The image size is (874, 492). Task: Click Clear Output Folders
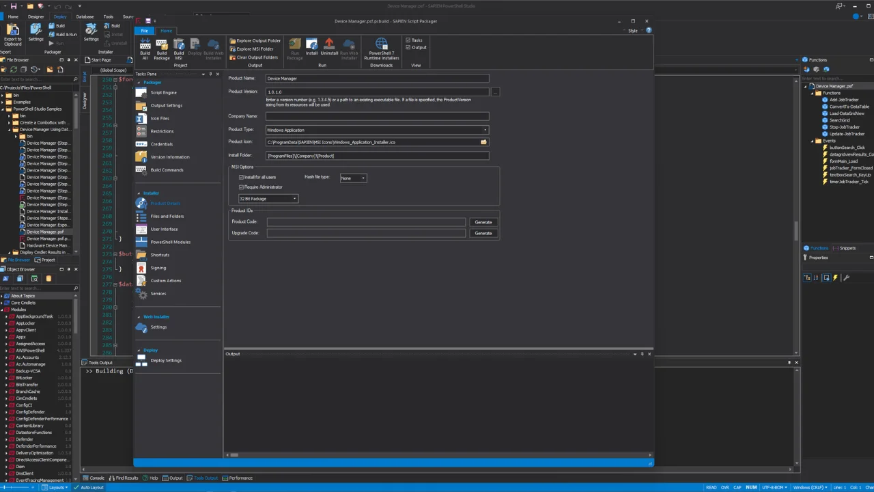[x=253, y=57]
